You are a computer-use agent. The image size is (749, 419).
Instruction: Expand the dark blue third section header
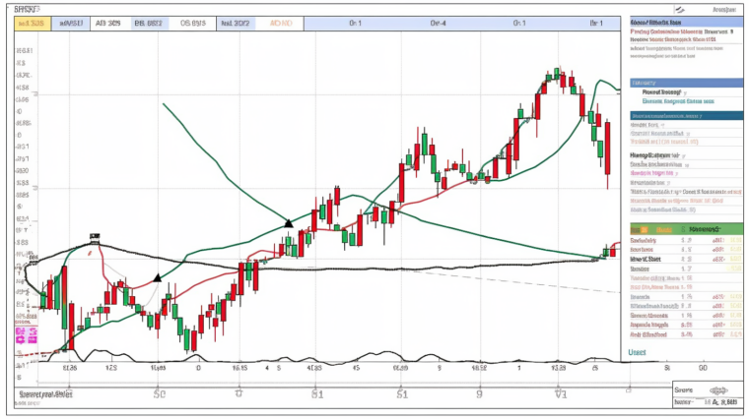tap(686, 115)
